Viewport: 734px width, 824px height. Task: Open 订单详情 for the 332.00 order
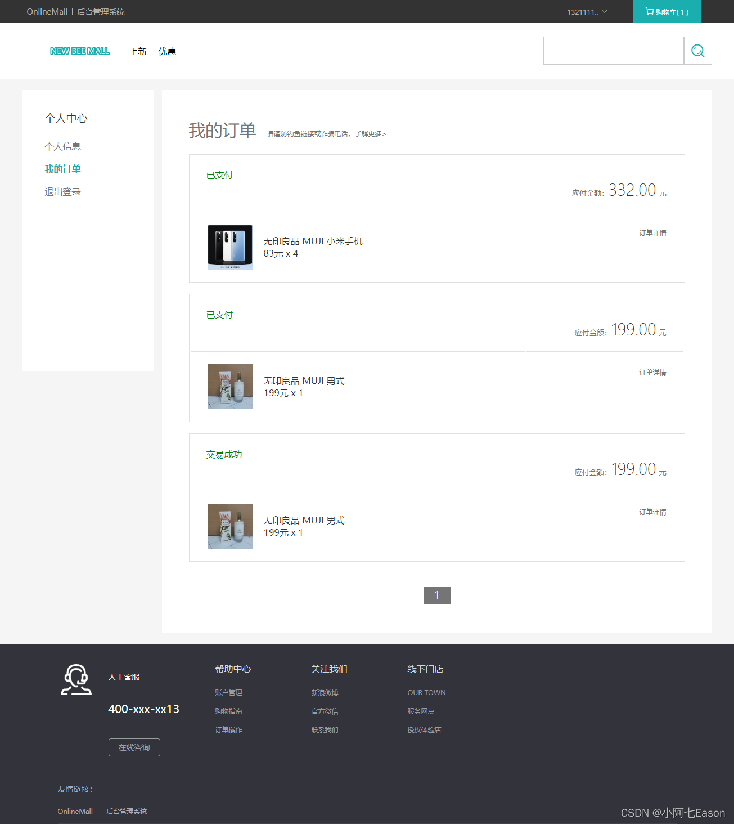click(652, 233)
